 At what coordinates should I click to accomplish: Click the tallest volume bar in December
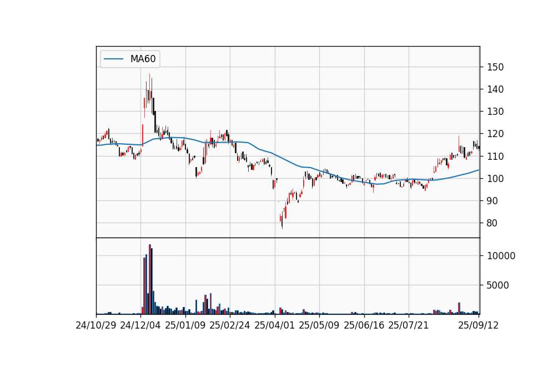(x=149, y=279)
